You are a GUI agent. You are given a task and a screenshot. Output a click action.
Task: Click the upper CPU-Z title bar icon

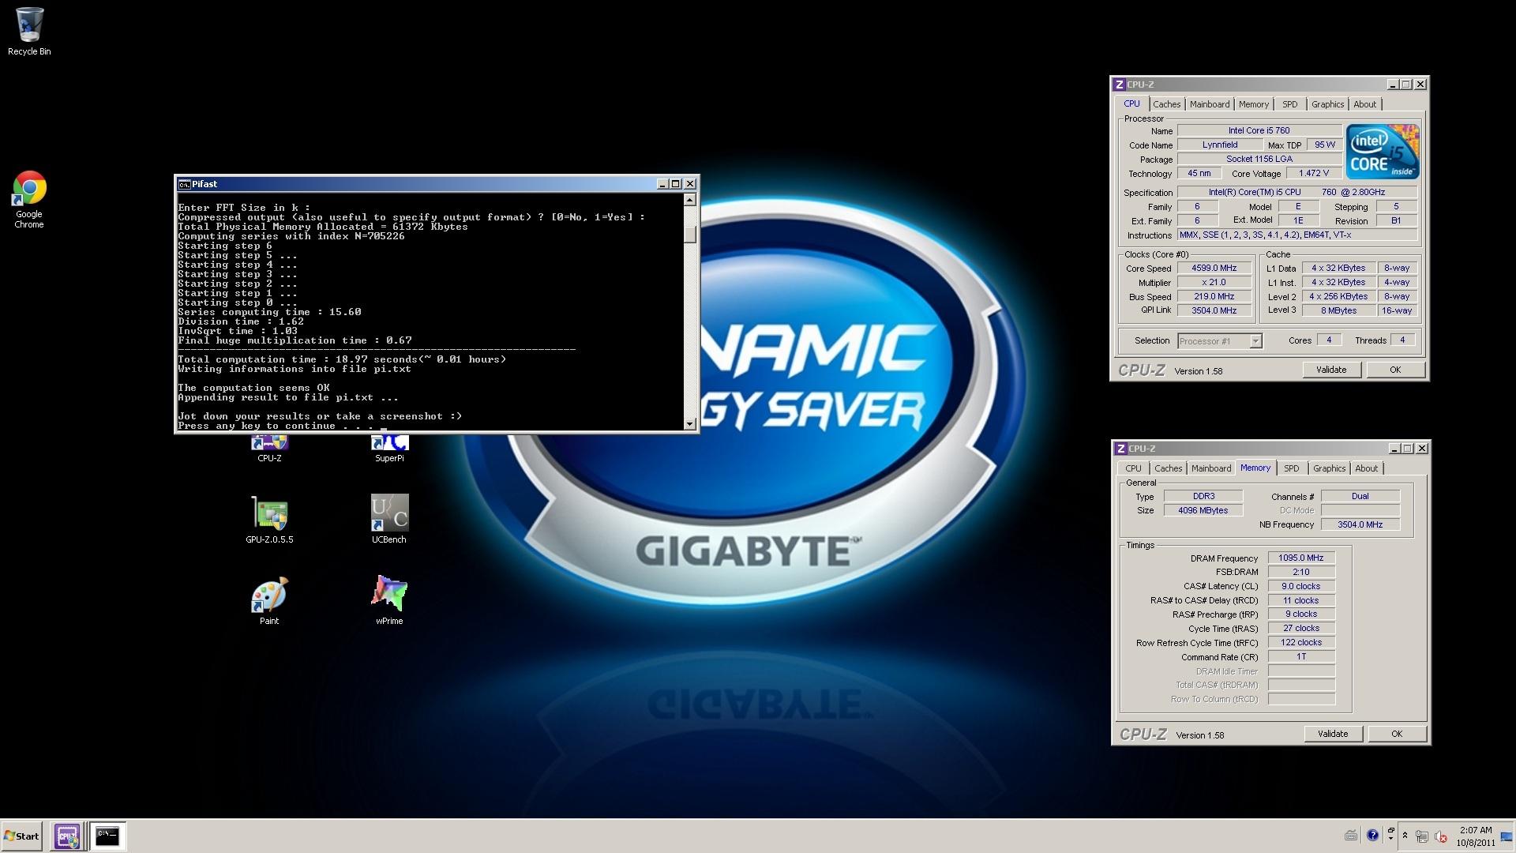[1120, 85]
